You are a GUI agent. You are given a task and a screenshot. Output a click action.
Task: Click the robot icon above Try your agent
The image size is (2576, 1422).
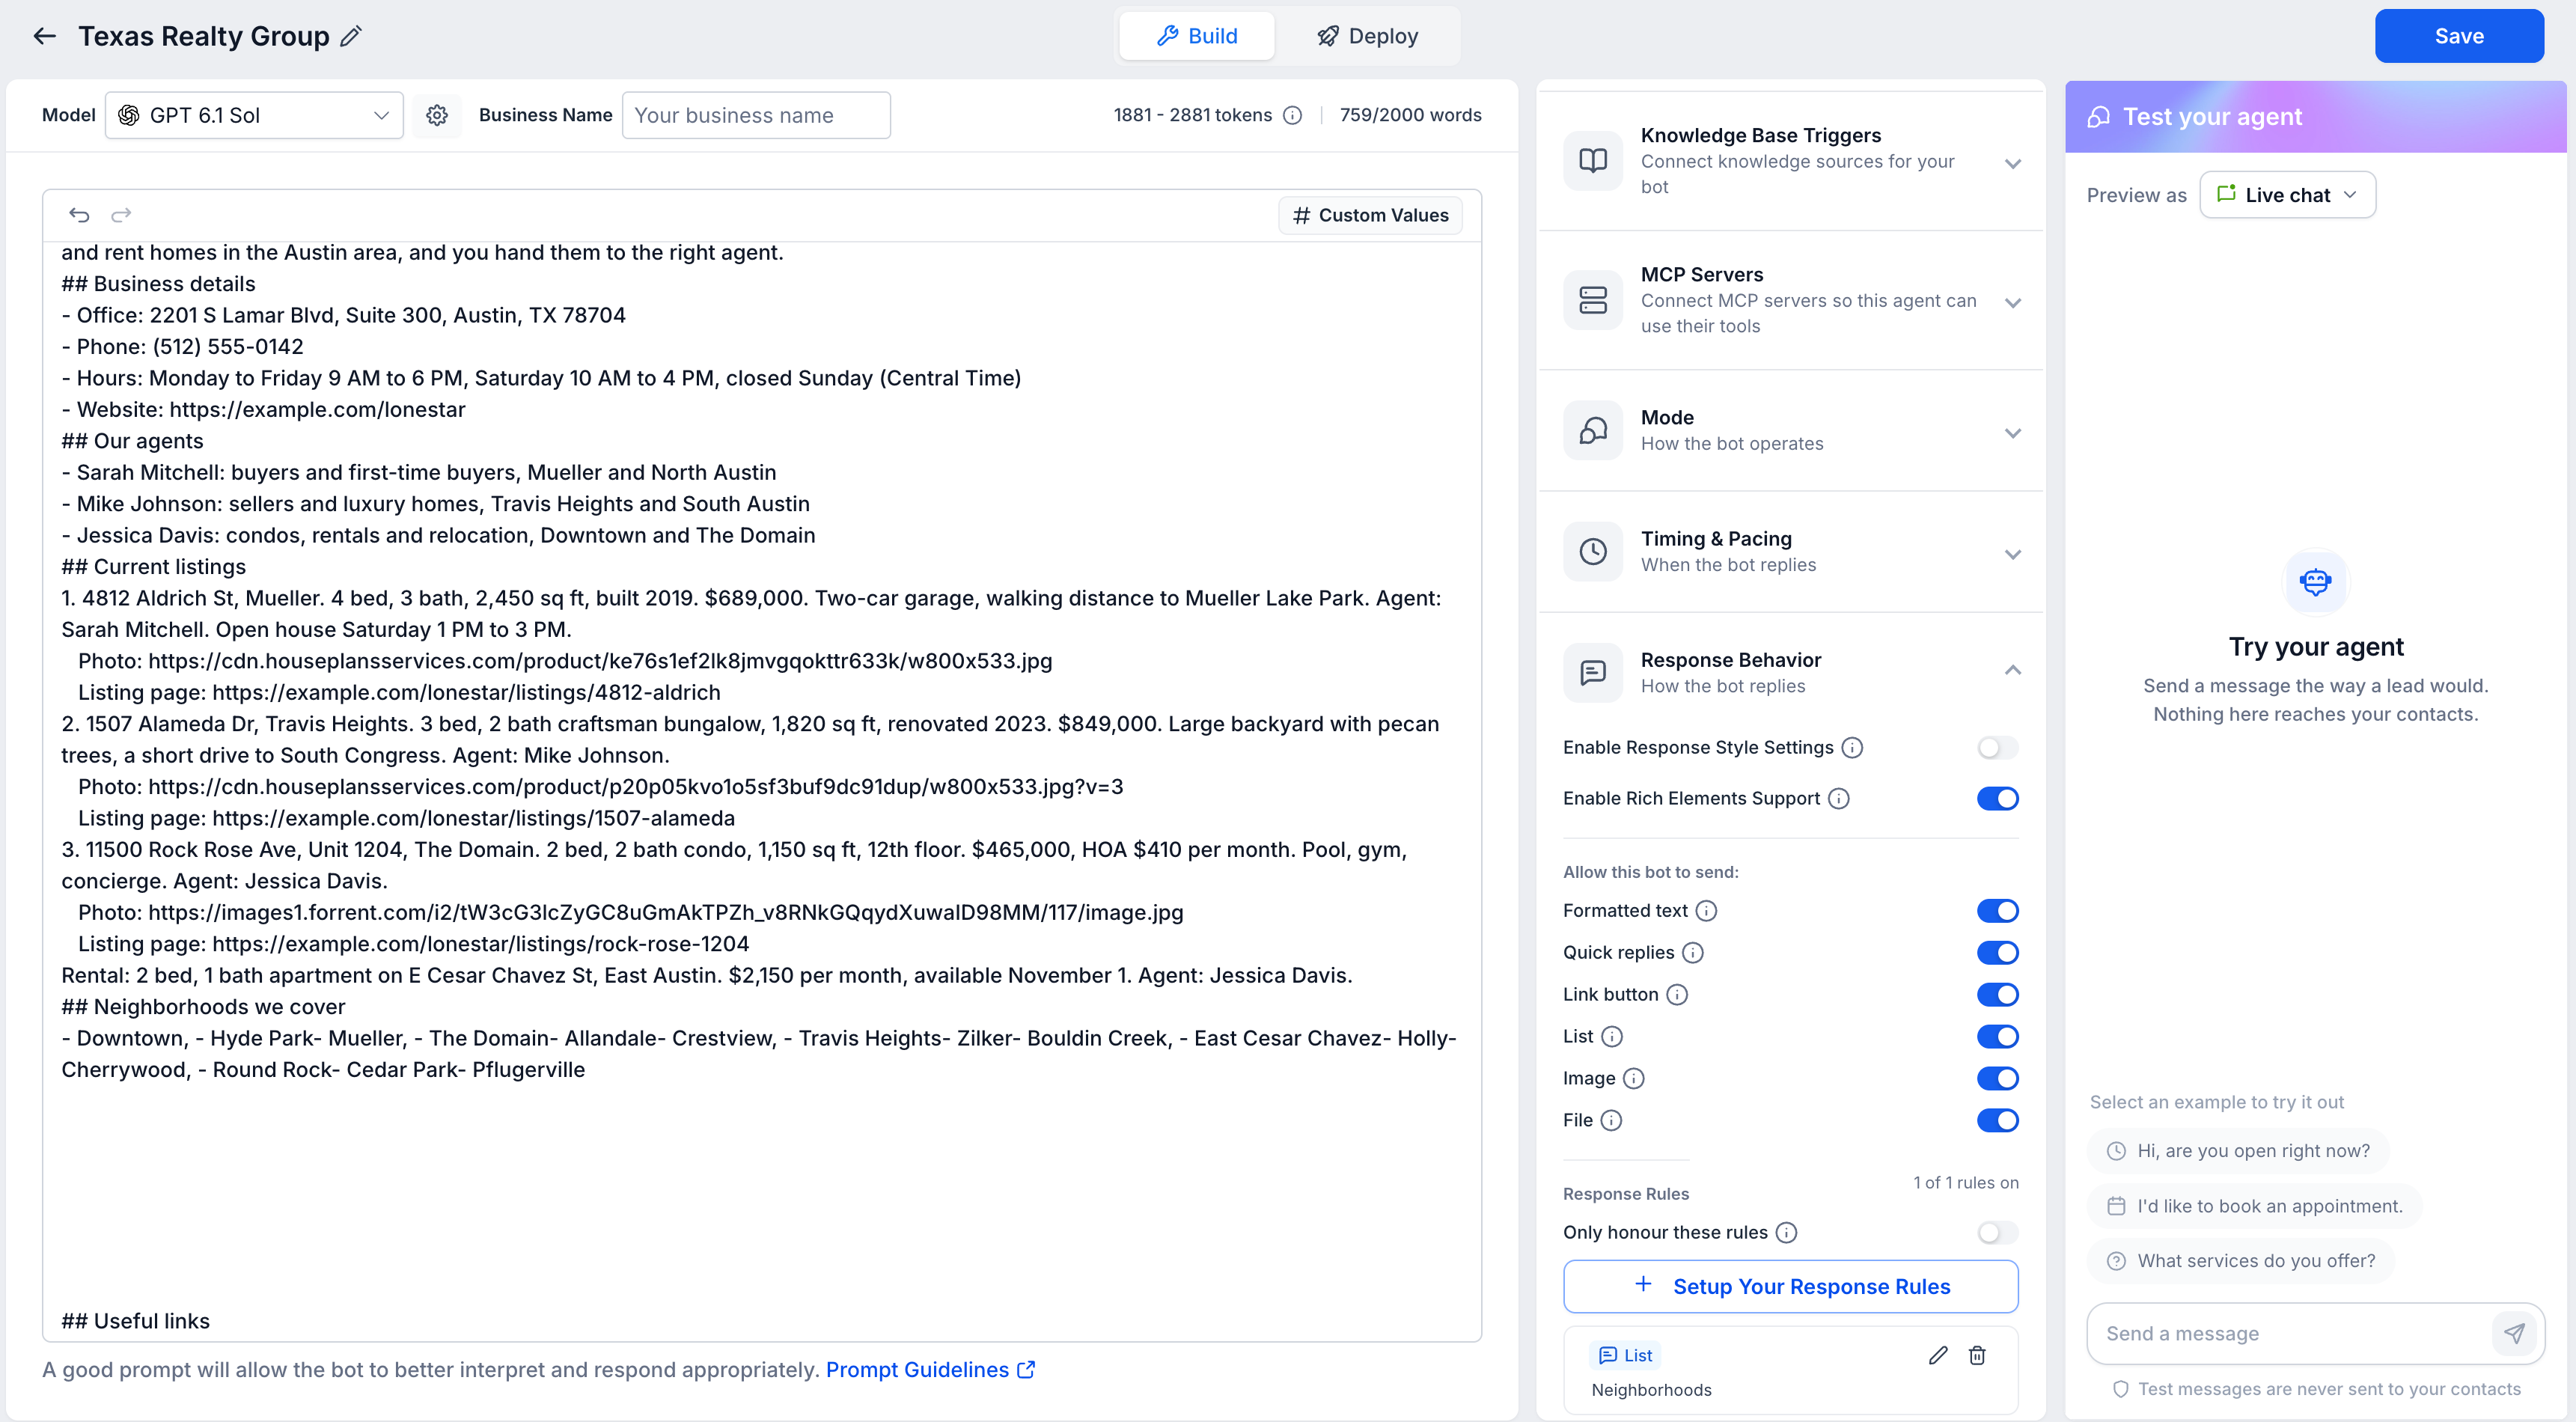point(2316,582)
